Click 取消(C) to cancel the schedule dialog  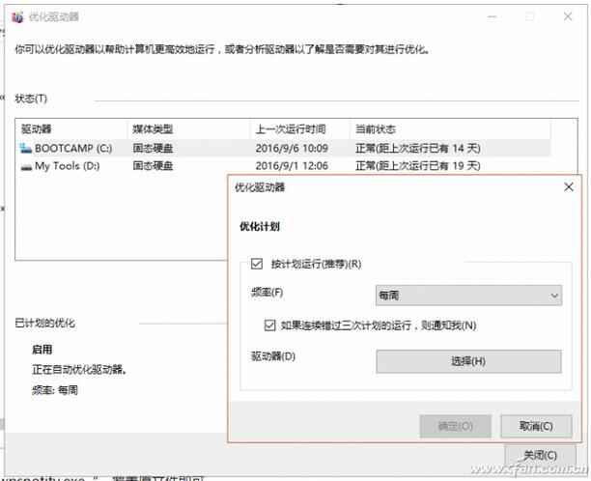536,426
